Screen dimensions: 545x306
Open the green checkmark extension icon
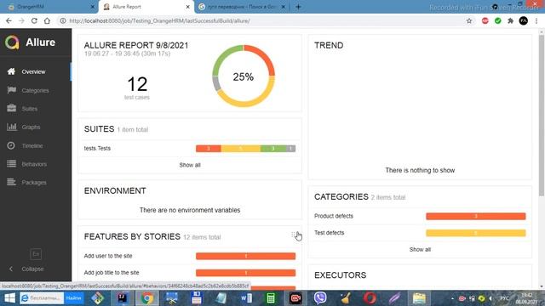pyautogui.click(x=497, y=20)
